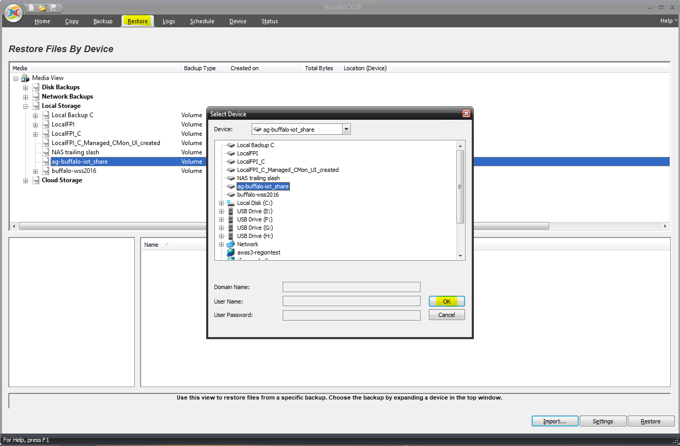This screenshot has width=680, height=446.
Task: Click the awss3-regiontest cloud device icon
Action: [231, 252]
